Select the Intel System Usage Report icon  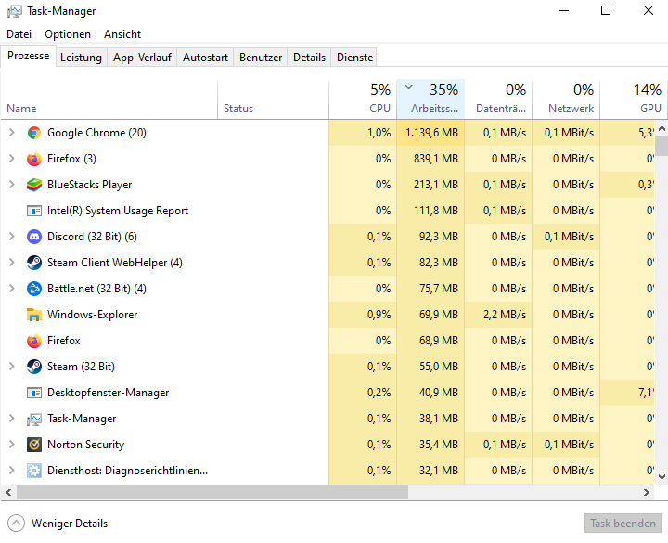(x=34, y=211)
